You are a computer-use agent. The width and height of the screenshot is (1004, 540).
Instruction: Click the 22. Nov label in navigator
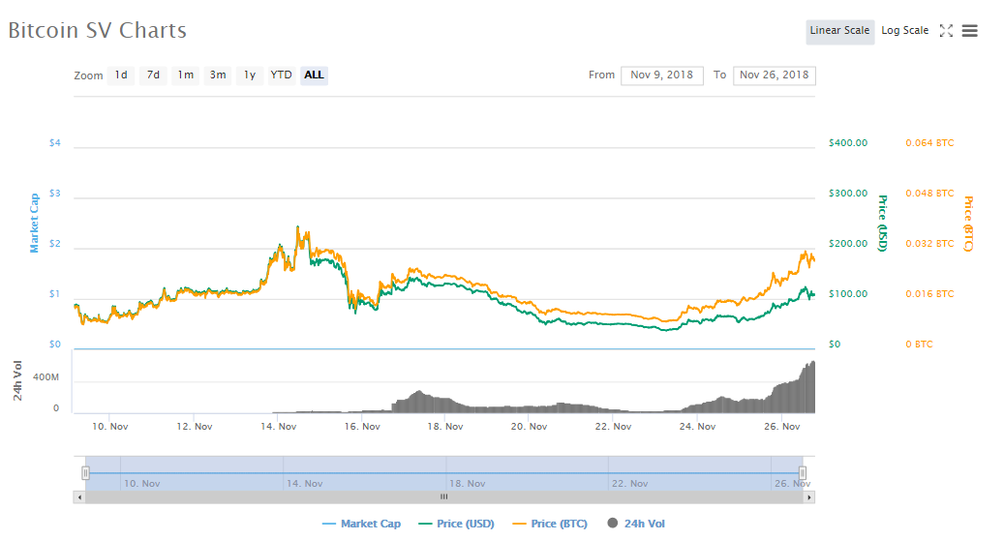click(x=630, y=484)
